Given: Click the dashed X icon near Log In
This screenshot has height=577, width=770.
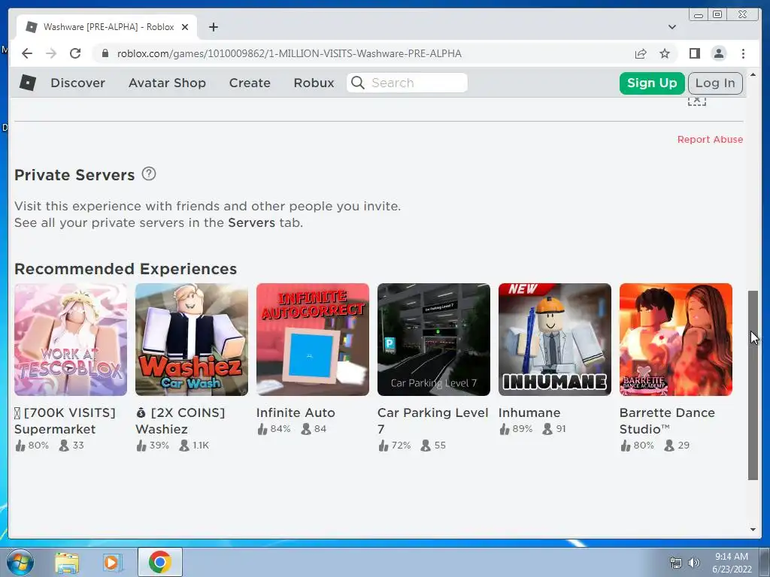Looking at the screenshot, I should [x=697, y=101].
